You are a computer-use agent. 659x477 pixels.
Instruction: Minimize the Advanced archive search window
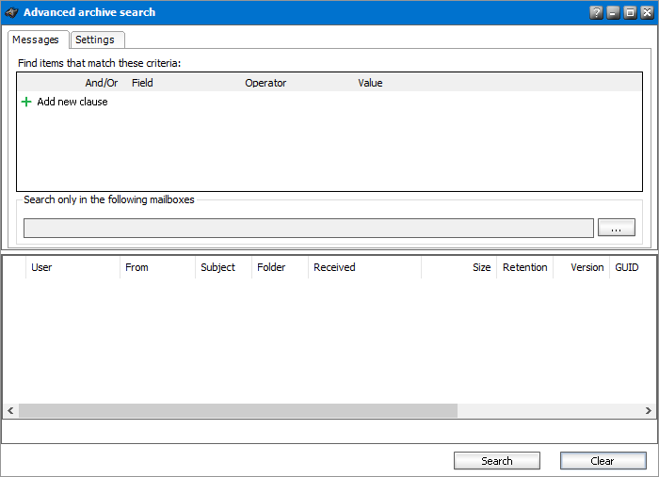point(613,12)
